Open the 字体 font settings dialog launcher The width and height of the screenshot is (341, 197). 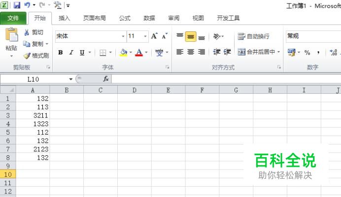click(x=168, y=67)
